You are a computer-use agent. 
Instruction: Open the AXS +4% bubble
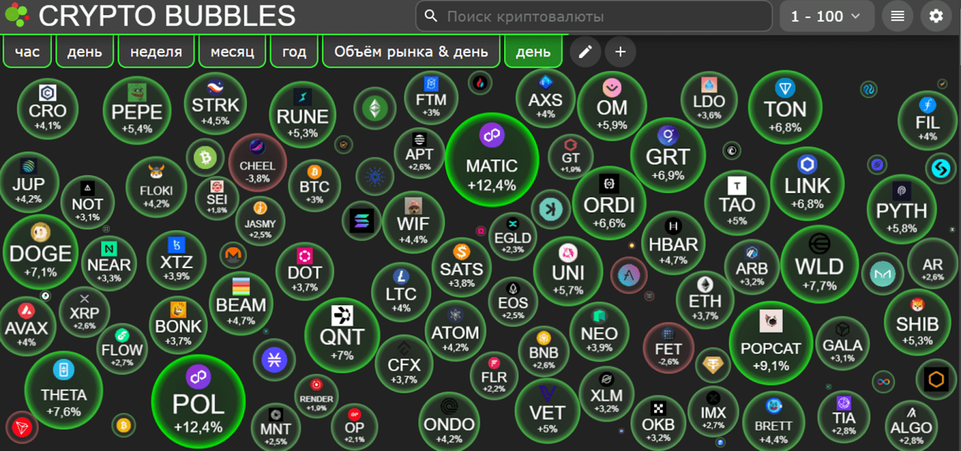(x=545, y=98)
